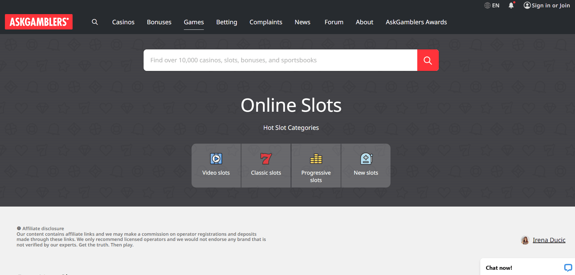The image size is (575, 275).
Task: Click the chat bubble icon
Action: 568,268
